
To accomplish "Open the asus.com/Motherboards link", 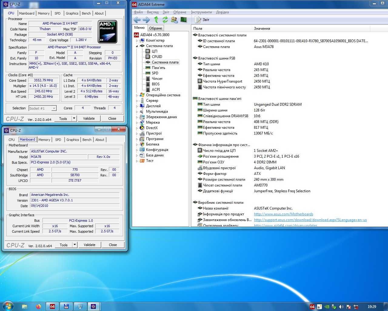I will click(x=283, y=214).
